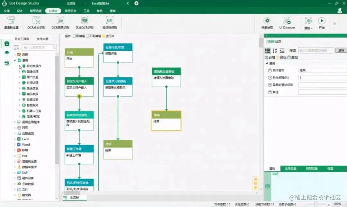Click the comment icon in description panel

pos(268,186)
